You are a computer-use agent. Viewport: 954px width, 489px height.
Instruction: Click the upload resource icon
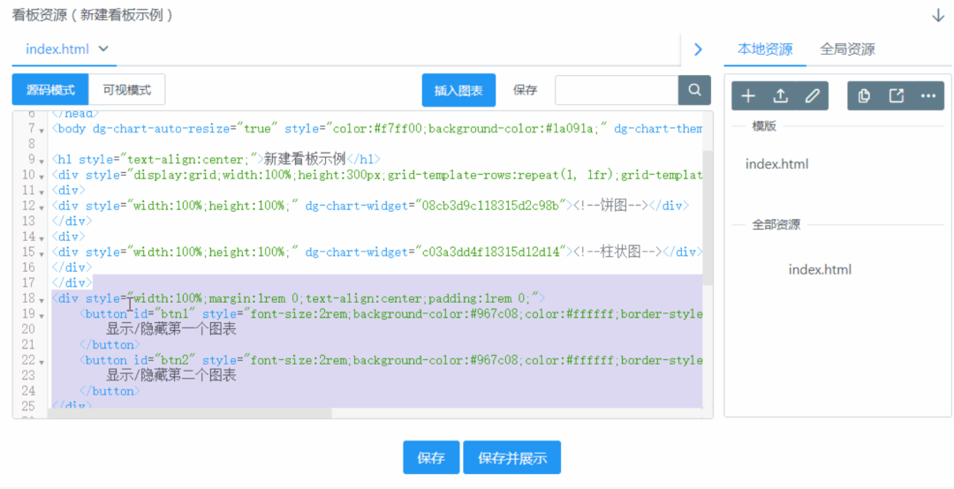coord(780,96)
